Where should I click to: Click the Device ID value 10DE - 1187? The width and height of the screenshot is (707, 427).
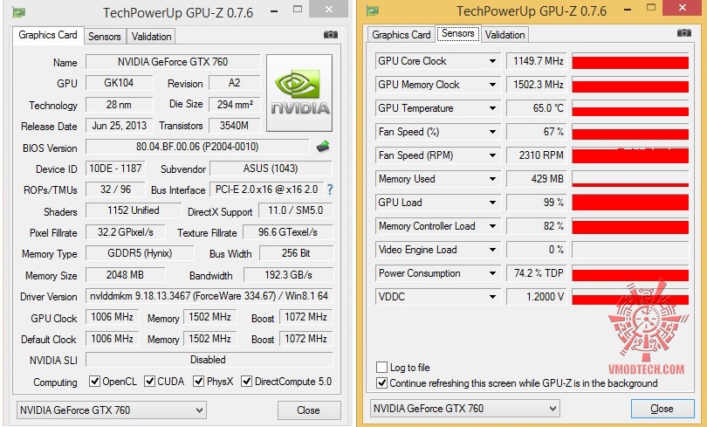click(x=115, y=169)
